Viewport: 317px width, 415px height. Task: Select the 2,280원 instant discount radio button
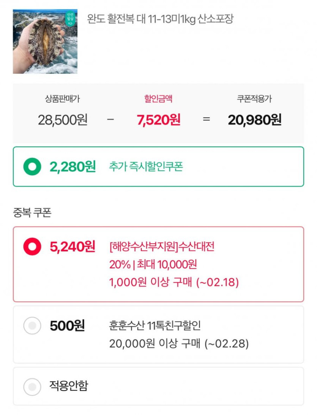(x=32, y=166)
